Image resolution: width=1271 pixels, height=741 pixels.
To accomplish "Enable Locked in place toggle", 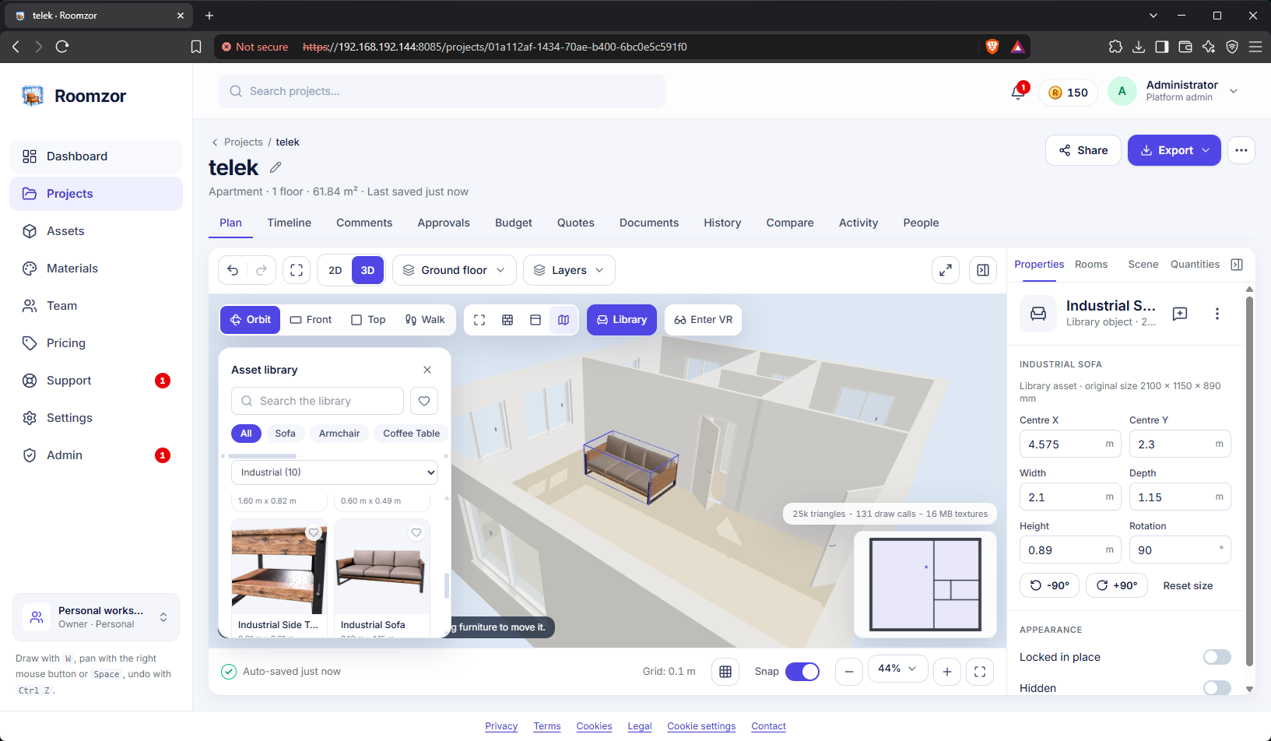I will [x=1217, y=657].
